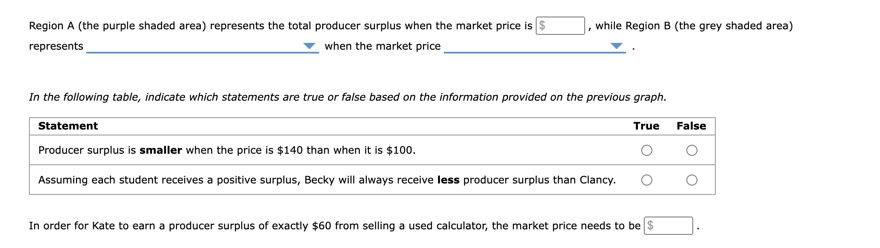Select False for the Becky and Clancy statement
The height and width of the screenshot is (248, 880).
tap(691, 180)
